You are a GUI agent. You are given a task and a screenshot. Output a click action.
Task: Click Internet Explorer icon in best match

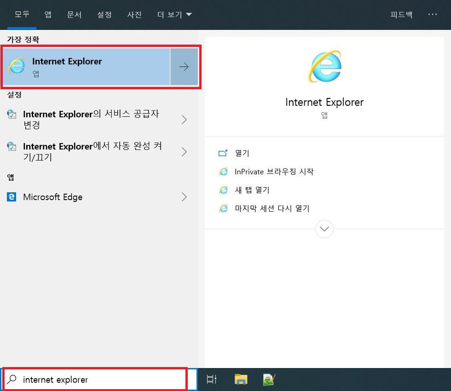17,66
